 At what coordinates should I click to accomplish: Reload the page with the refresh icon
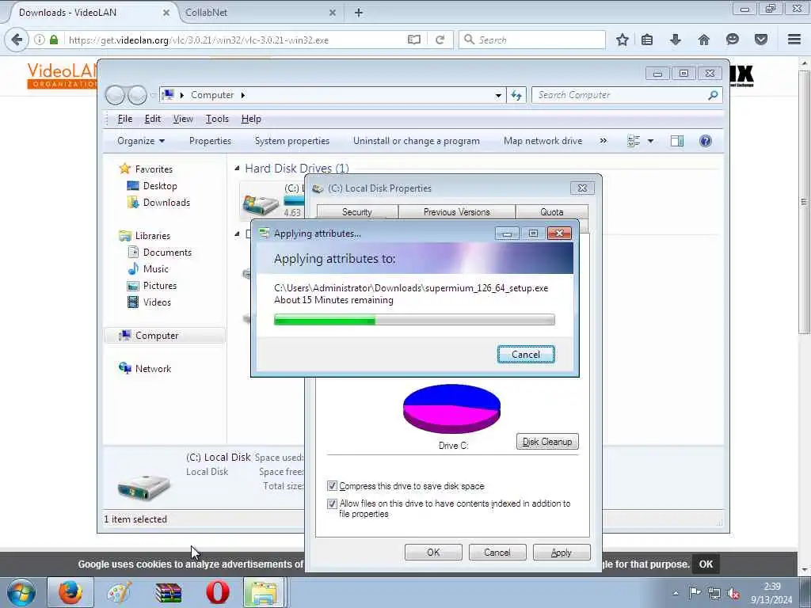click(x=440, y=40)
